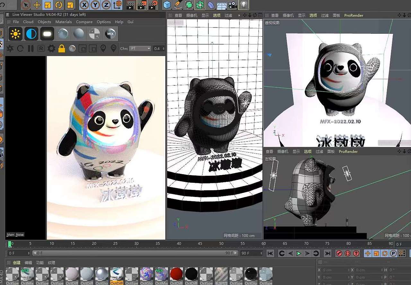This screenshot has width=411, height=285.
Task: Click Render View clapperboard icon
Action: 130,5
